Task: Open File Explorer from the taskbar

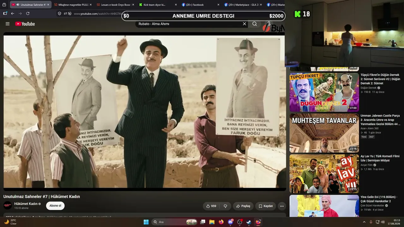Action: [212, 222]
